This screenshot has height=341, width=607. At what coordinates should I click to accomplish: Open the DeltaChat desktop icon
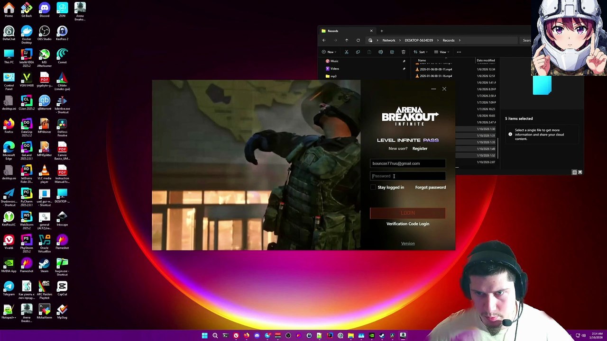(x=9, y=33)
